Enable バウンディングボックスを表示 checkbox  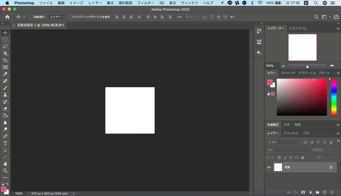click(69, 17)
